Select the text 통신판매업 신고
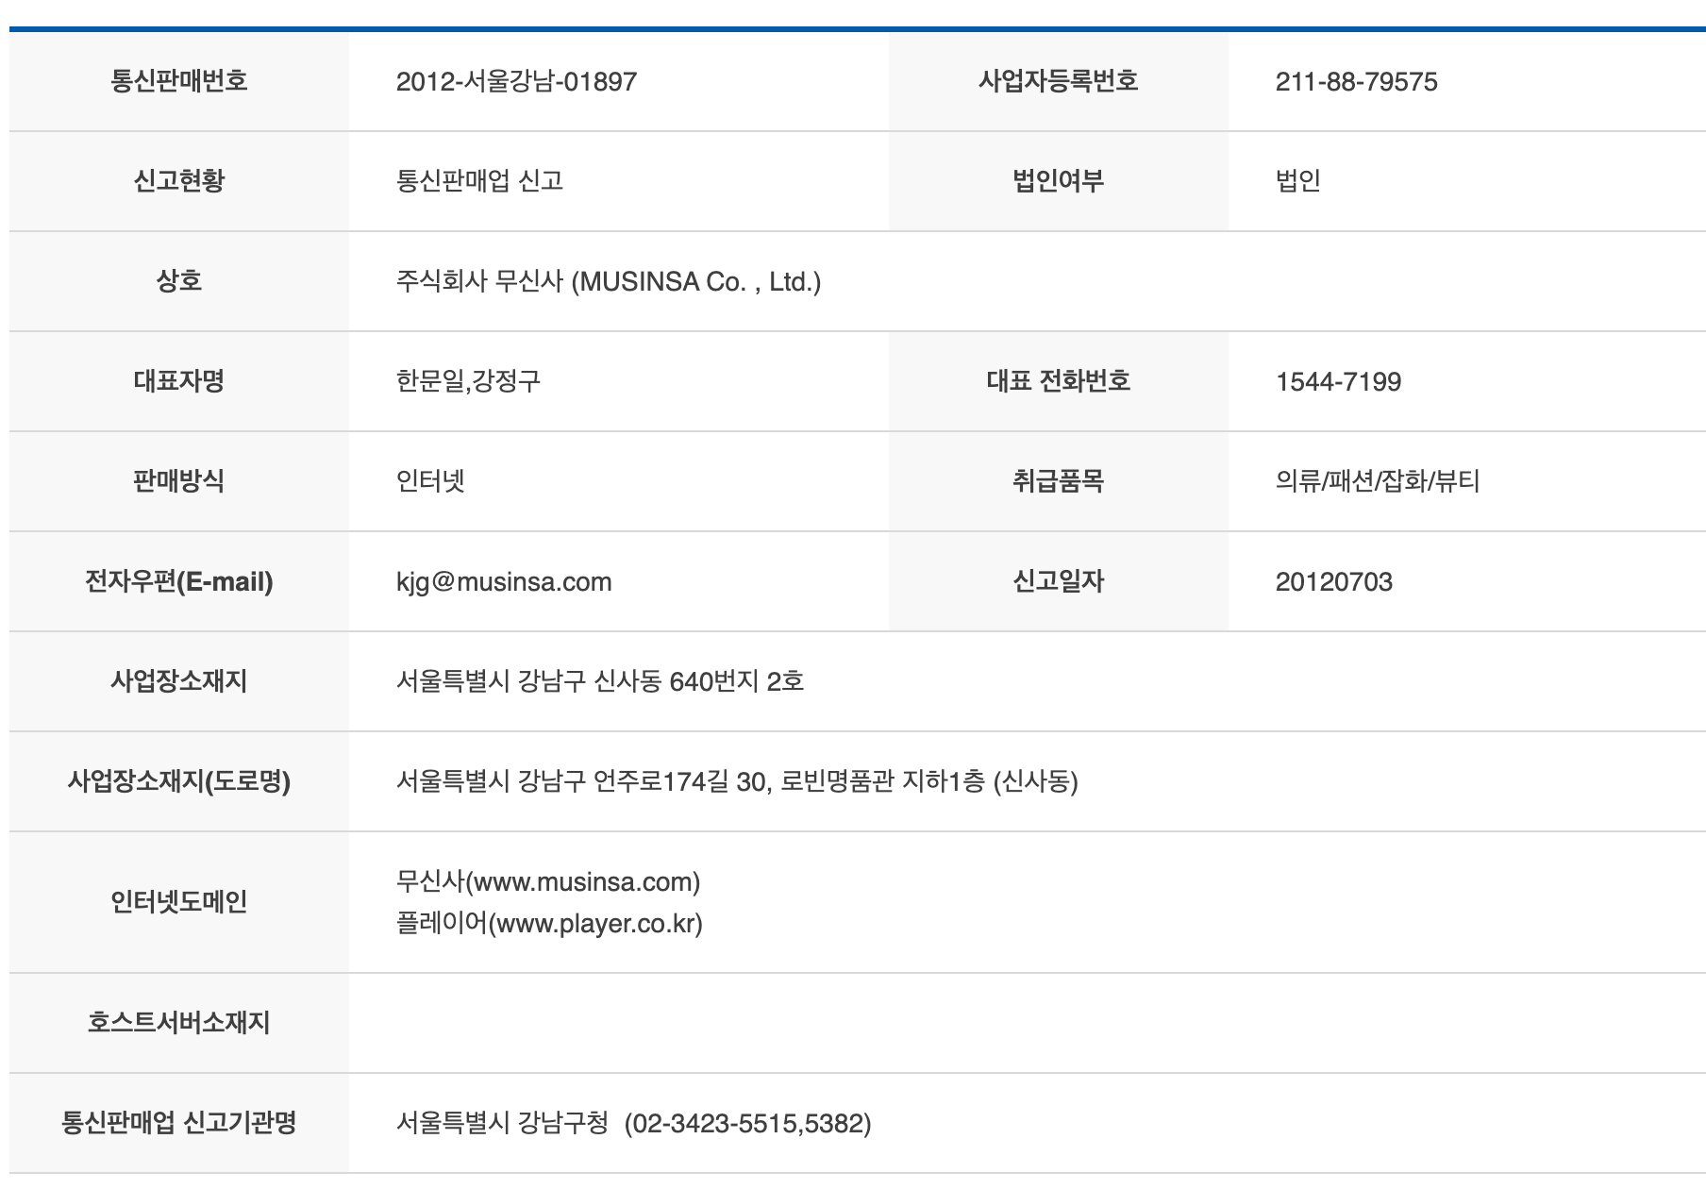The width and height of the screenshot is (1706, 1189). pyautogui.click(x=479, y=180)
